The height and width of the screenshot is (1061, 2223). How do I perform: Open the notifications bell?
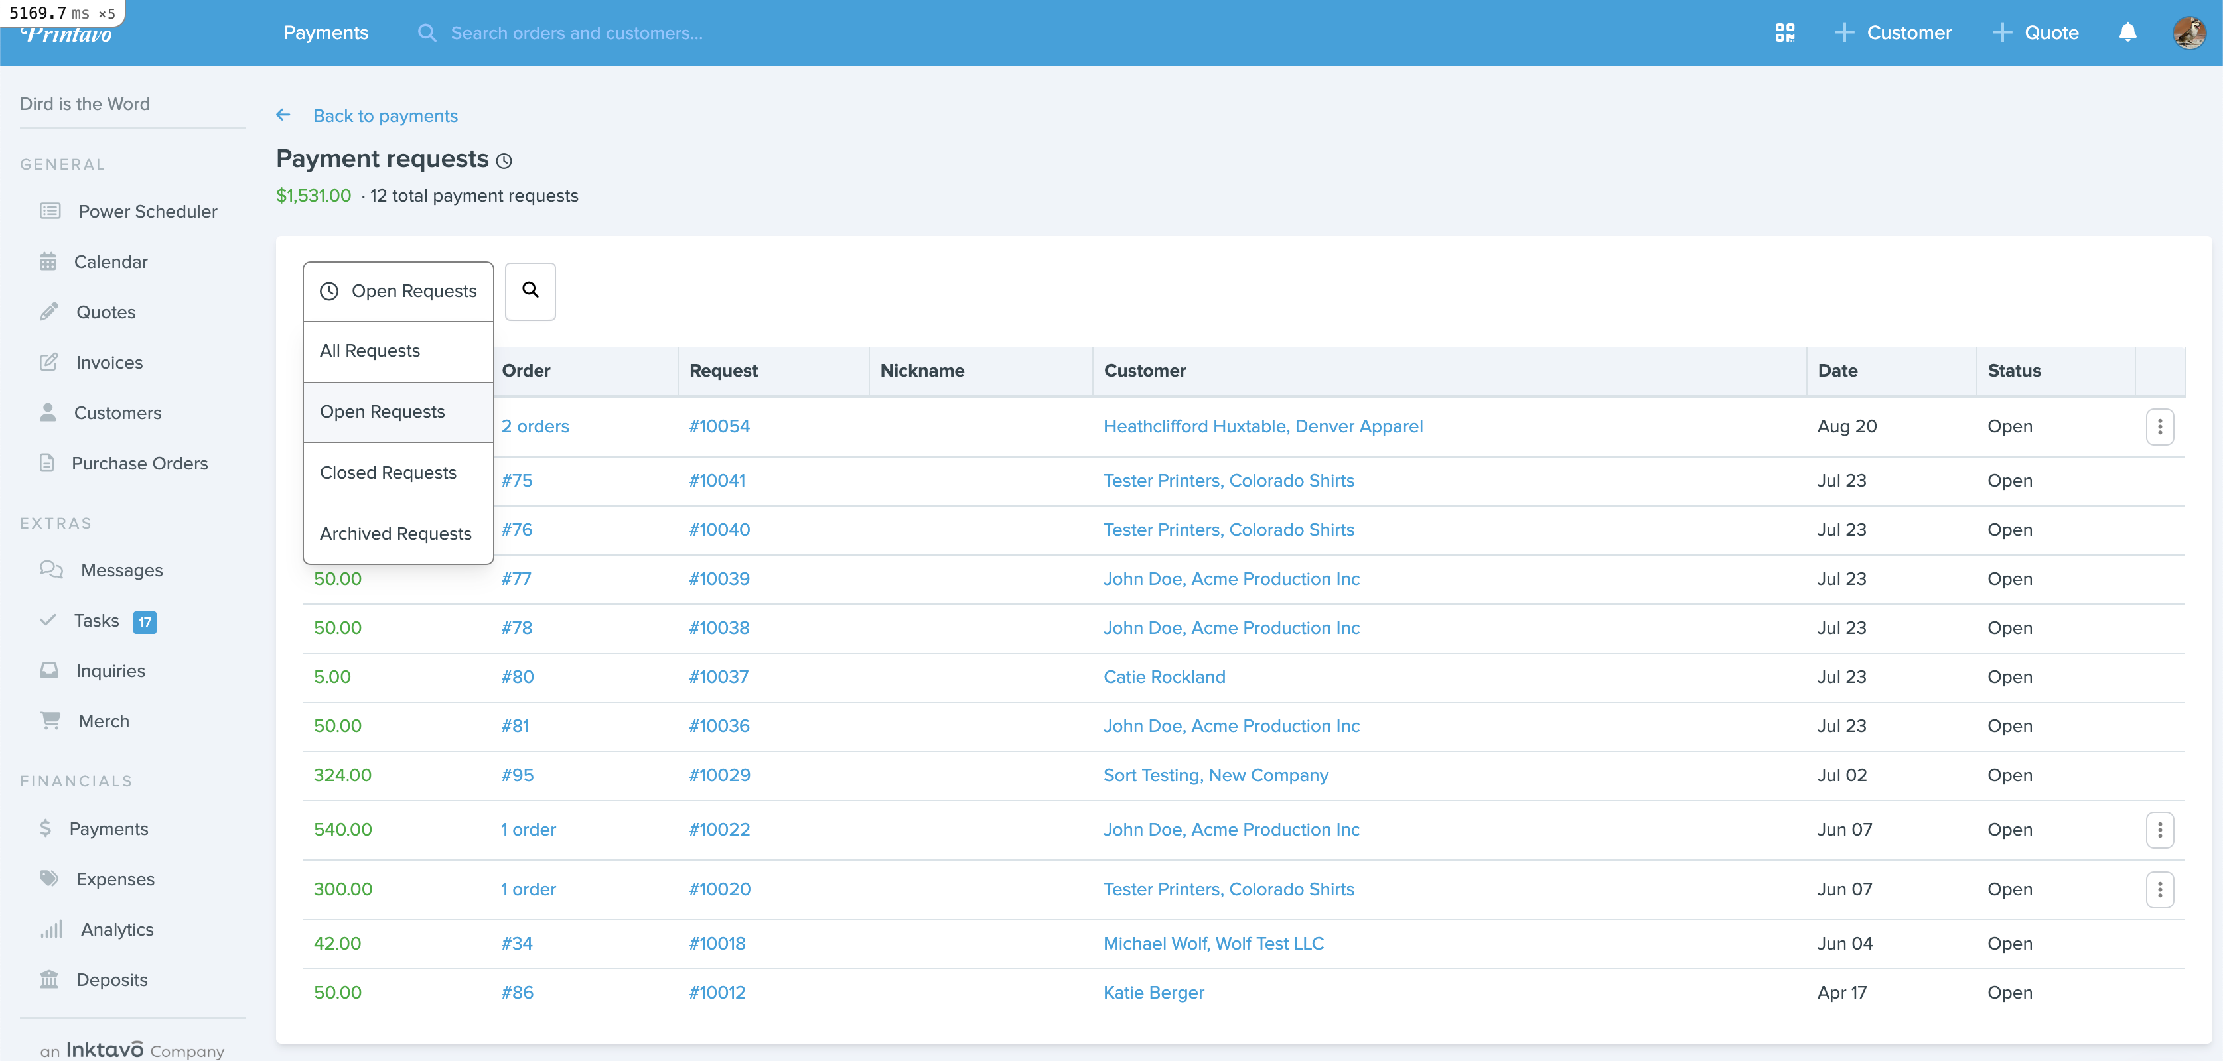click(x=2128, y=32)
